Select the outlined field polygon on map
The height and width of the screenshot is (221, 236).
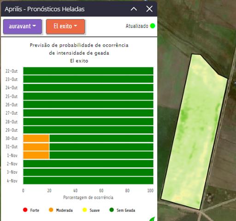tap(194, 132)
